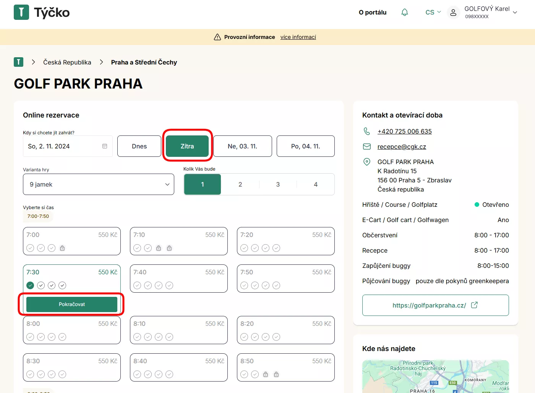Image resolution: width=535 pixels, height=393 pixels.
Task: Choose the Dnes date button
Action: pos(139,146)
